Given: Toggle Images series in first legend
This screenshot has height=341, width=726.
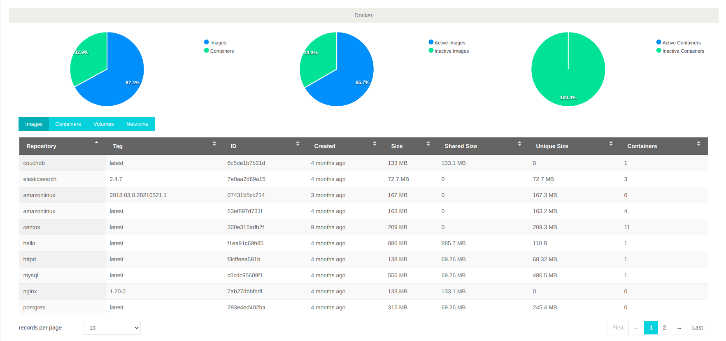Looking at the screenshot, I should click(215, 42).
